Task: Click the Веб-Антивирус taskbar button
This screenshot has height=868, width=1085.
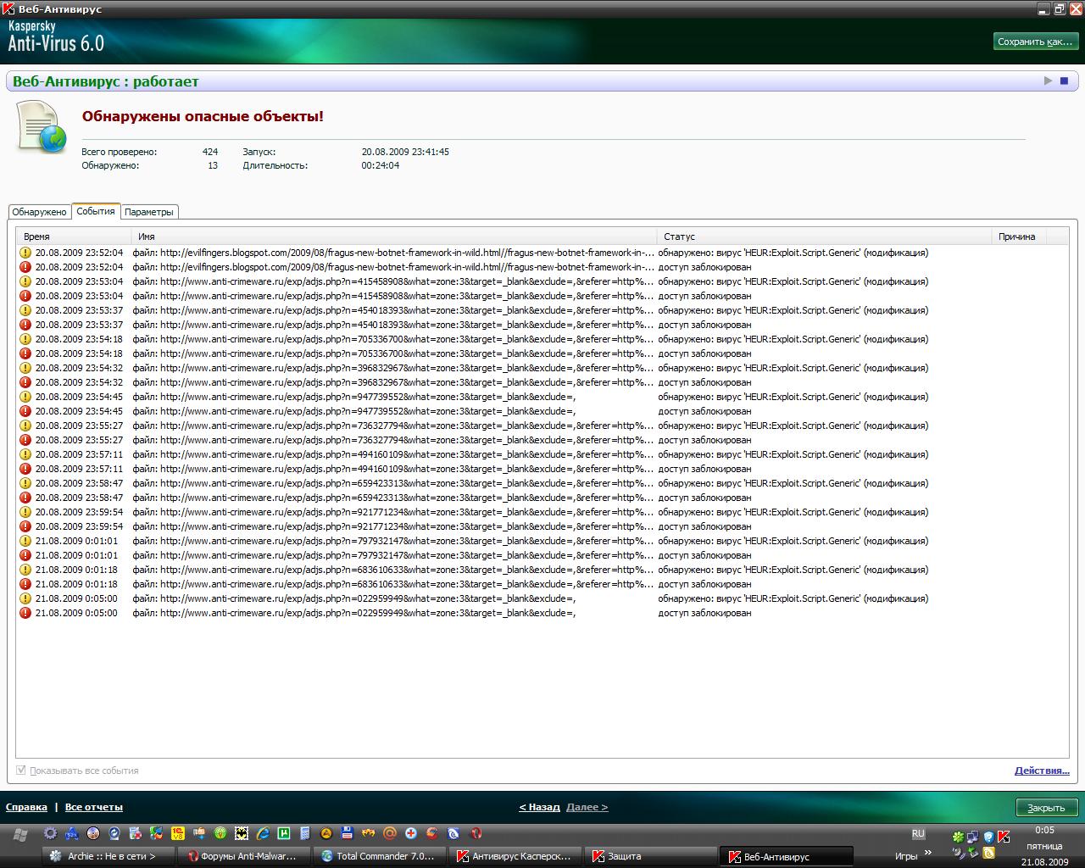Action: (x=787, y=856)
